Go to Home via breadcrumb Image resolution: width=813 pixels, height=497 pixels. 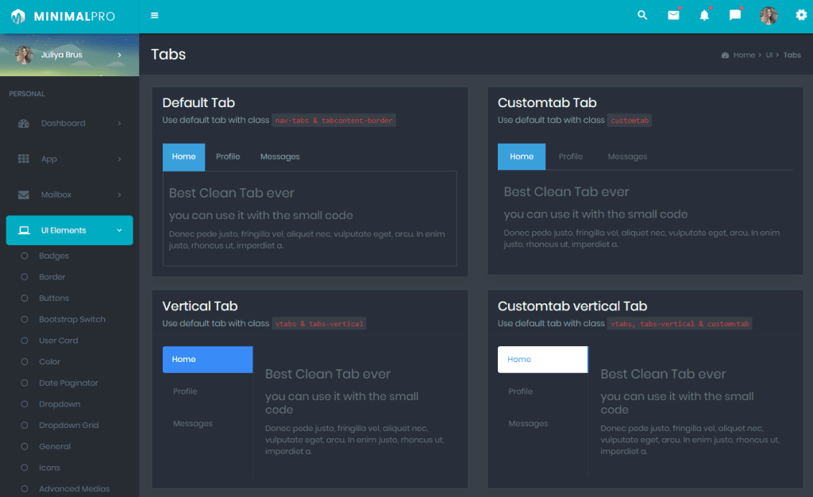[x=744, y=55]
